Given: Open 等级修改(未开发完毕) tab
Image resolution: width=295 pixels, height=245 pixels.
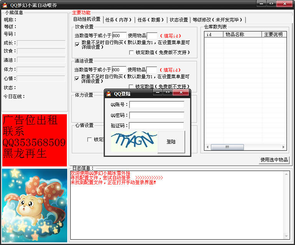Looking at the screenshot, I should point(217,20).
